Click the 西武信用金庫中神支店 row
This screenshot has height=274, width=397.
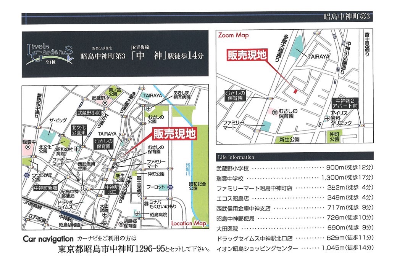click(x=295, y=208)
